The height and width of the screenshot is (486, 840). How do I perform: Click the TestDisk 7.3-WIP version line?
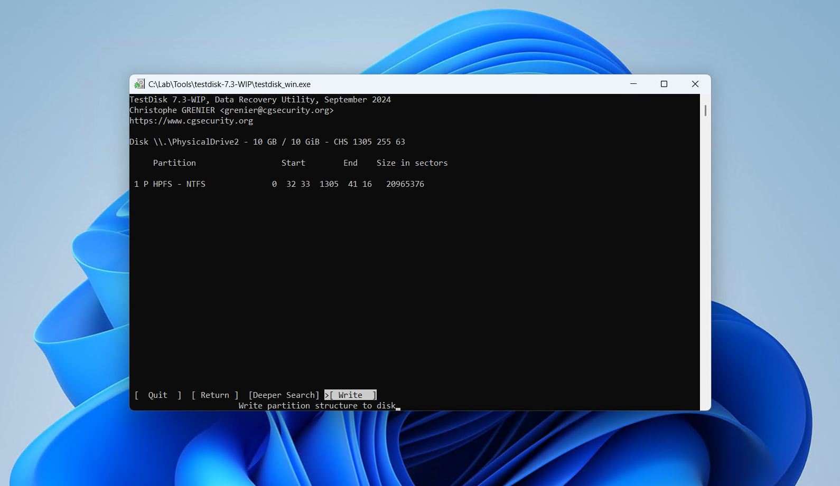point(260,100)
